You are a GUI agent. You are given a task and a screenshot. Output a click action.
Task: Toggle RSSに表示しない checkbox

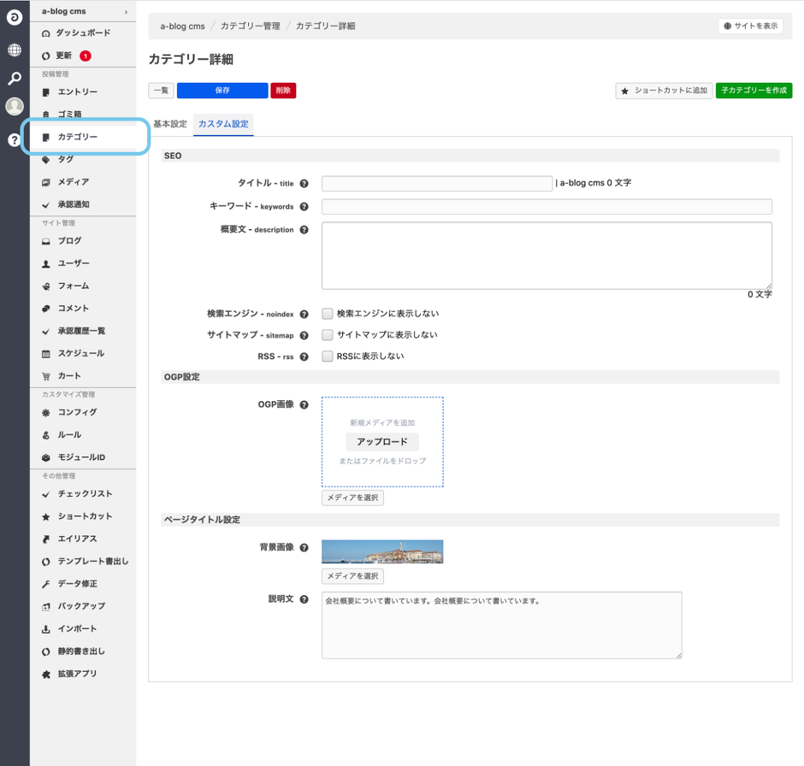click(x=328, y=356)
